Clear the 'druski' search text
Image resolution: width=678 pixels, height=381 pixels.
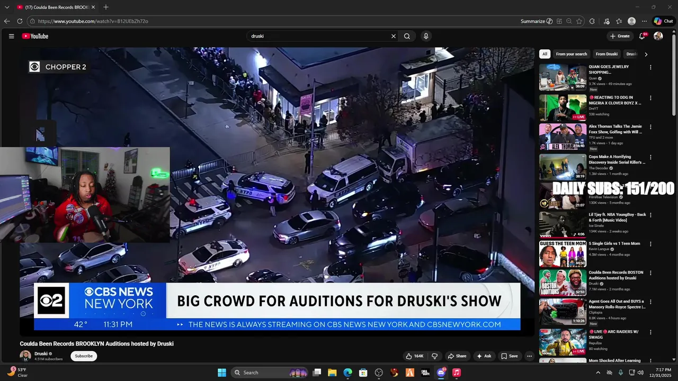(394, 36)
